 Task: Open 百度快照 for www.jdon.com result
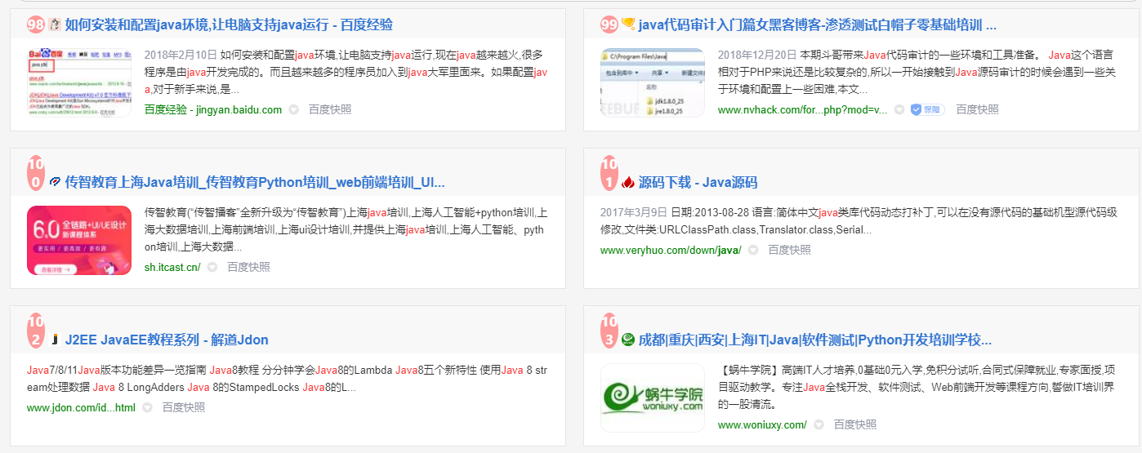pos(184,407)
